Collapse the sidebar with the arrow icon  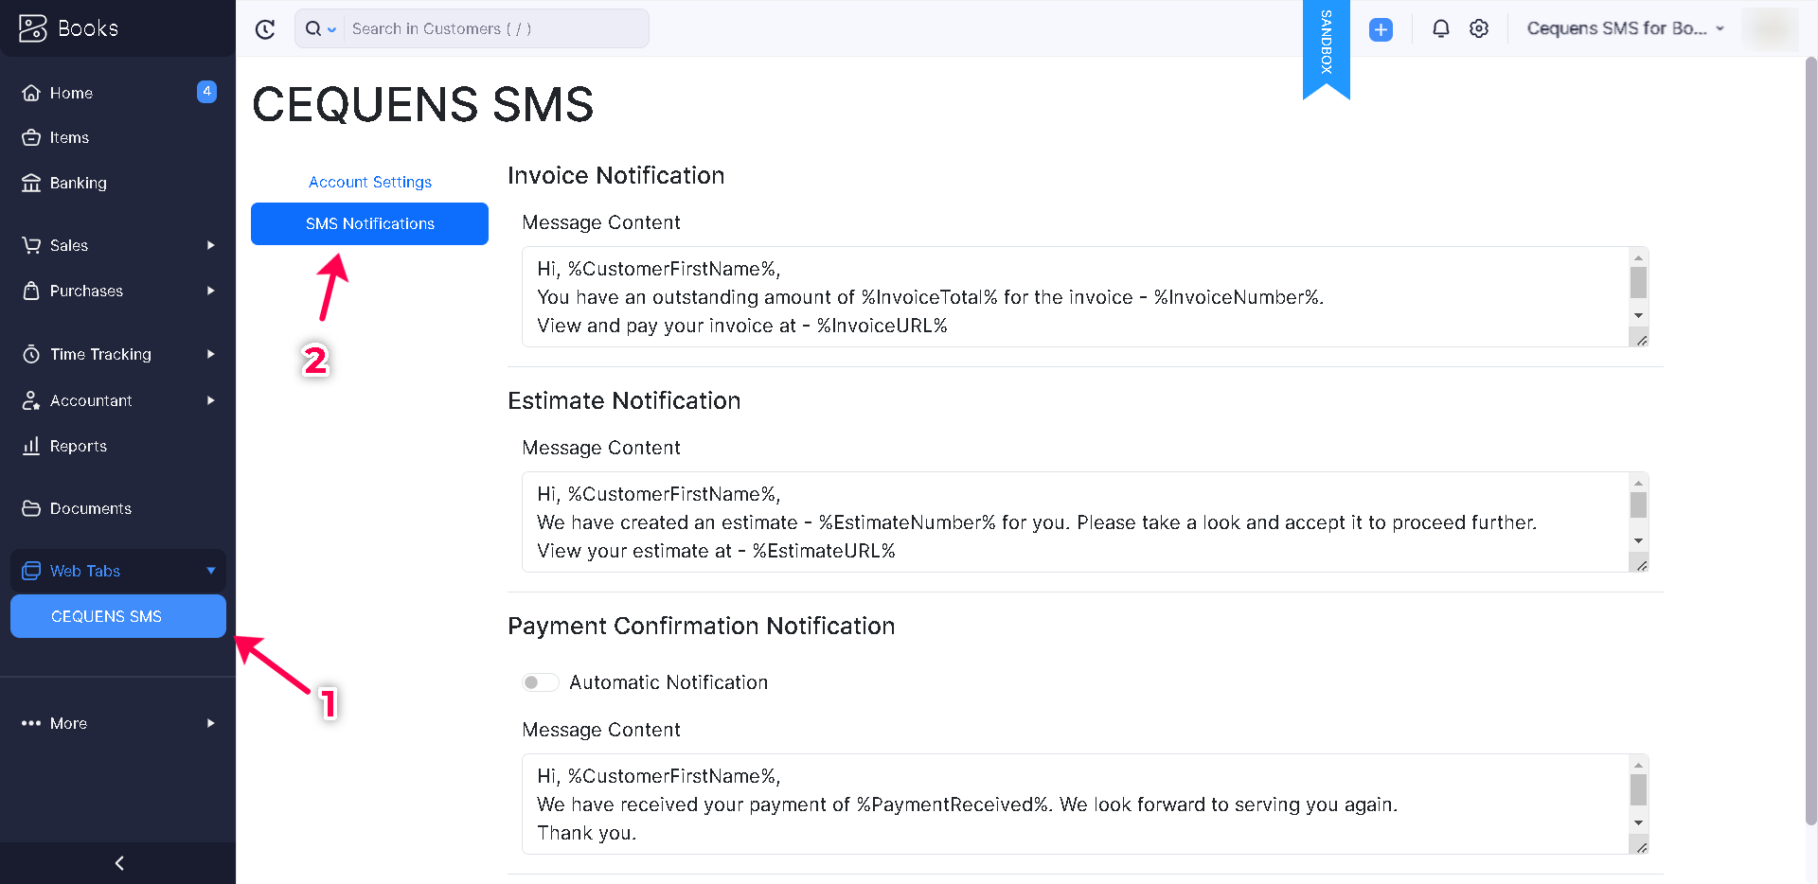click(x=118, y=863)
